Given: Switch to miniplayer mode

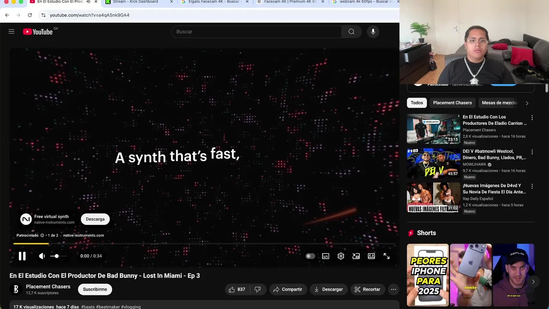Looking at the screenshot, I should (356, 256).
